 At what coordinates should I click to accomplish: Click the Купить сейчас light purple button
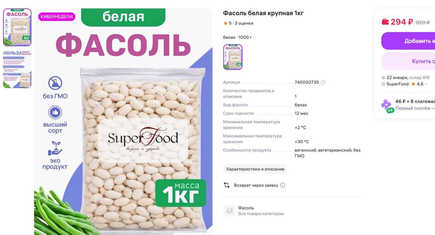coord(408,61)
